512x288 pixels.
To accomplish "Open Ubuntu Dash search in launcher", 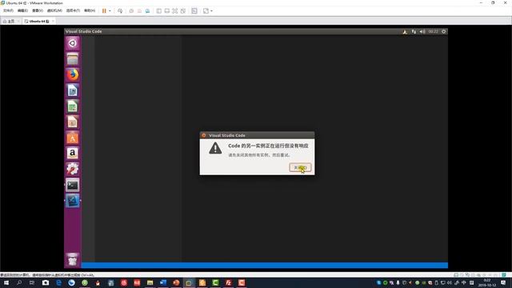I will coord(73,43).
